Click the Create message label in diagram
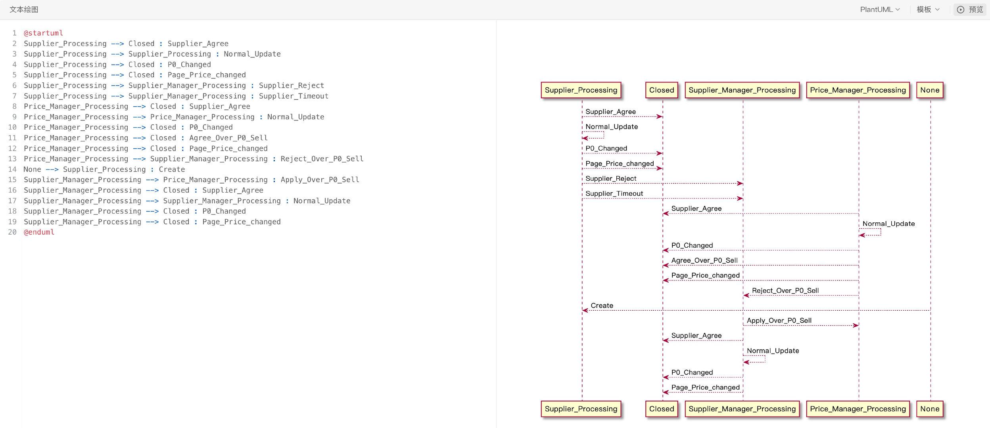The height and width of the screenshot is (428, 990). (x=602, y=306)
